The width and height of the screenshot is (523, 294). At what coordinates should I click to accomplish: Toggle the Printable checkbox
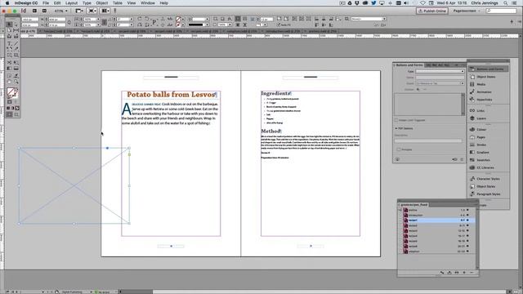[399, 149]
